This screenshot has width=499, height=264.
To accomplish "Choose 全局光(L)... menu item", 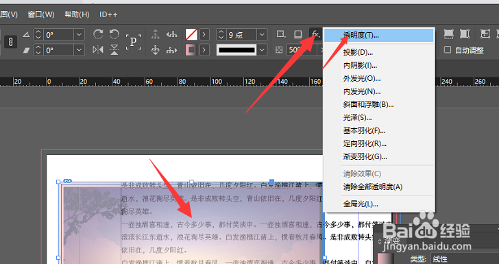I will pos(378,204).
